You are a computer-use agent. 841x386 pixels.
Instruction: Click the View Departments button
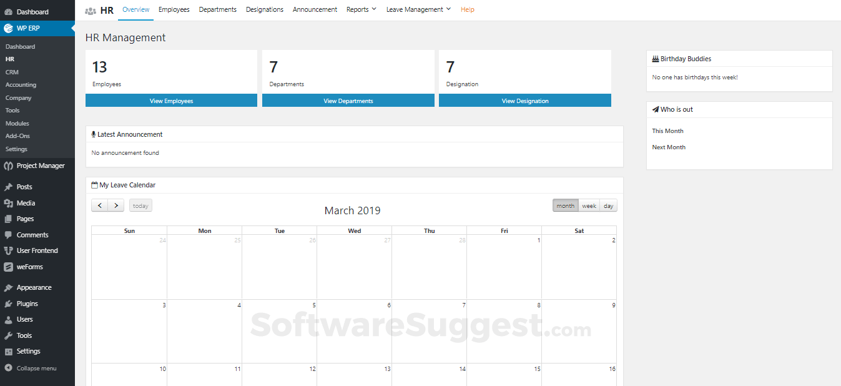pos(348,100)
